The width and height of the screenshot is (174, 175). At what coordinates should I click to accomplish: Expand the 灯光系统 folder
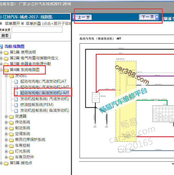(x=6, y=151)
